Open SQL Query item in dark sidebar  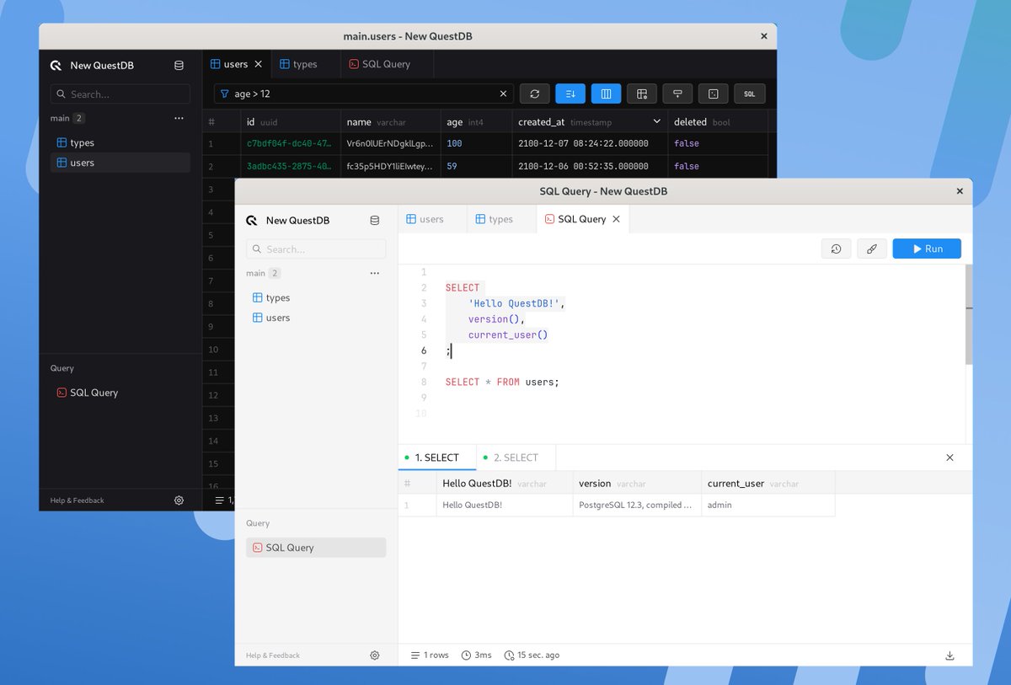[x=120, y=393]
